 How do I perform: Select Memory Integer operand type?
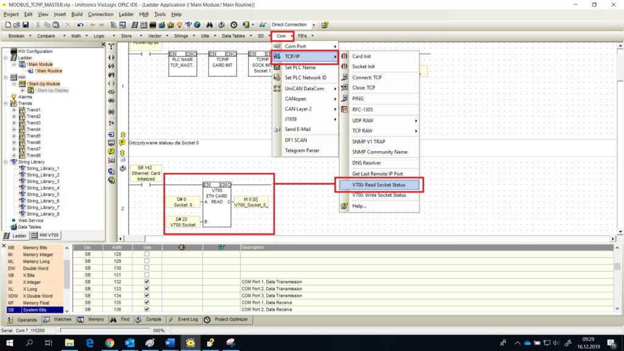click(35, 254)
